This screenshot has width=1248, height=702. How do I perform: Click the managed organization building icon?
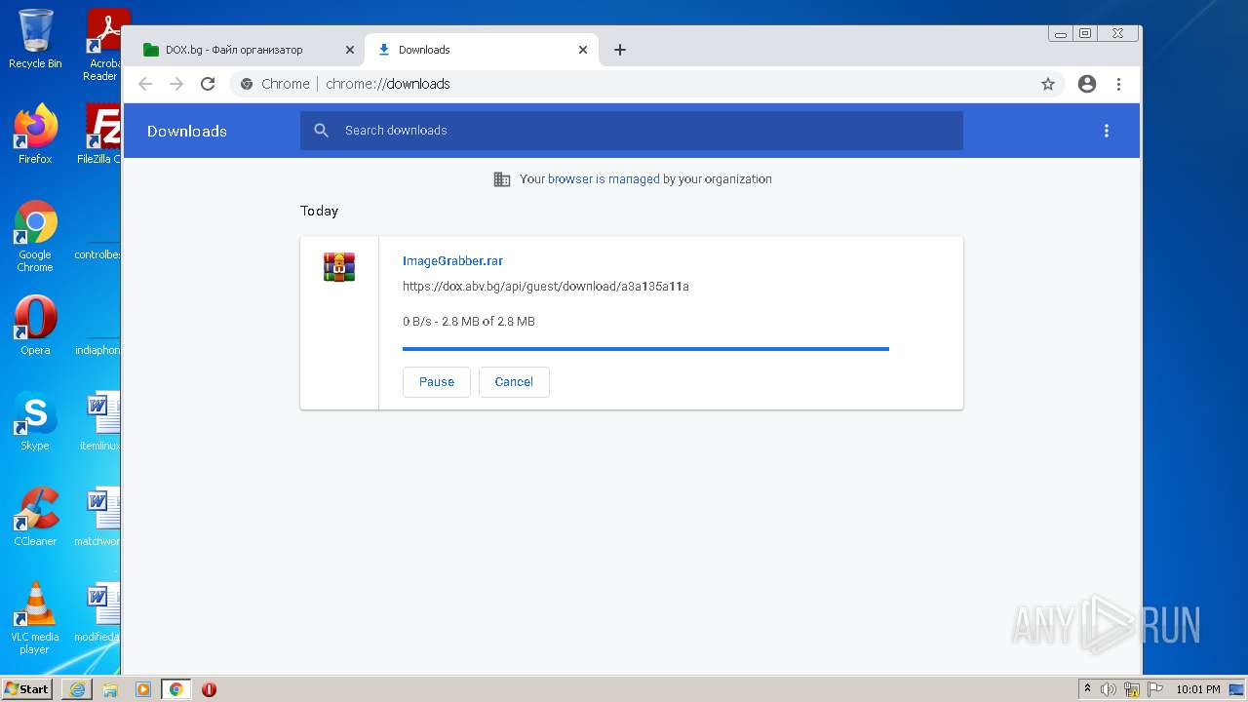502,179
